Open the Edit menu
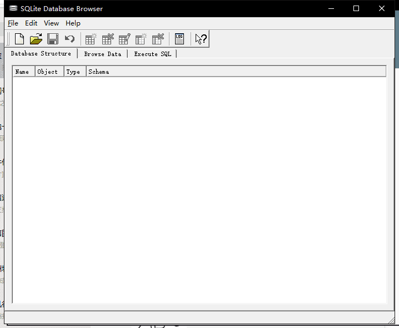The image size is (399, 328). [x=31, y=23]
